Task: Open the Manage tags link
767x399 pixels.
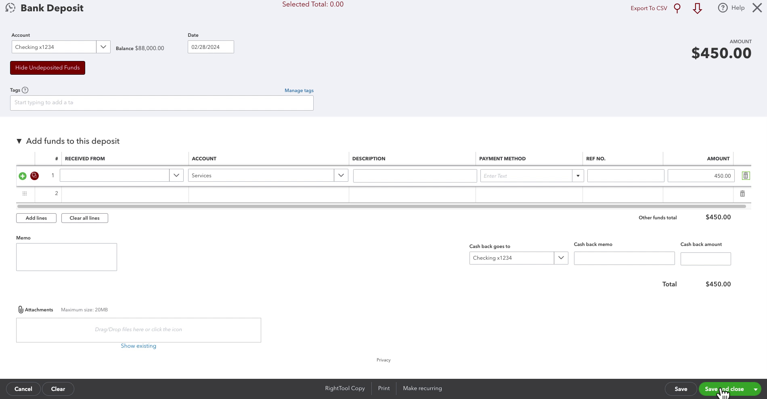Action: 299,90
